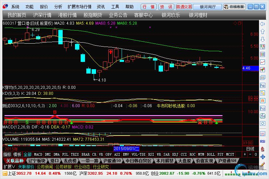Open the 功能 menu

click(x=30, y=7)
